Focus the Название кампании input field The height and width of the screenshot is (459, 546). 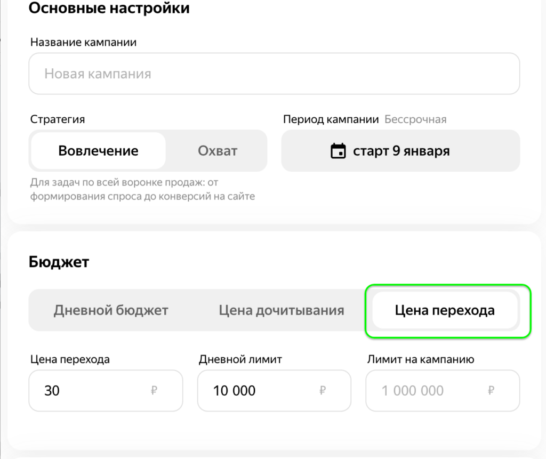point(274,74)
